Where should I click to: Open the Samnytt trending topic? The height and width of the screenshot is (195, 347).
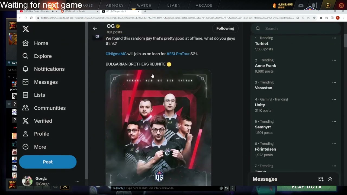(263, 127)
